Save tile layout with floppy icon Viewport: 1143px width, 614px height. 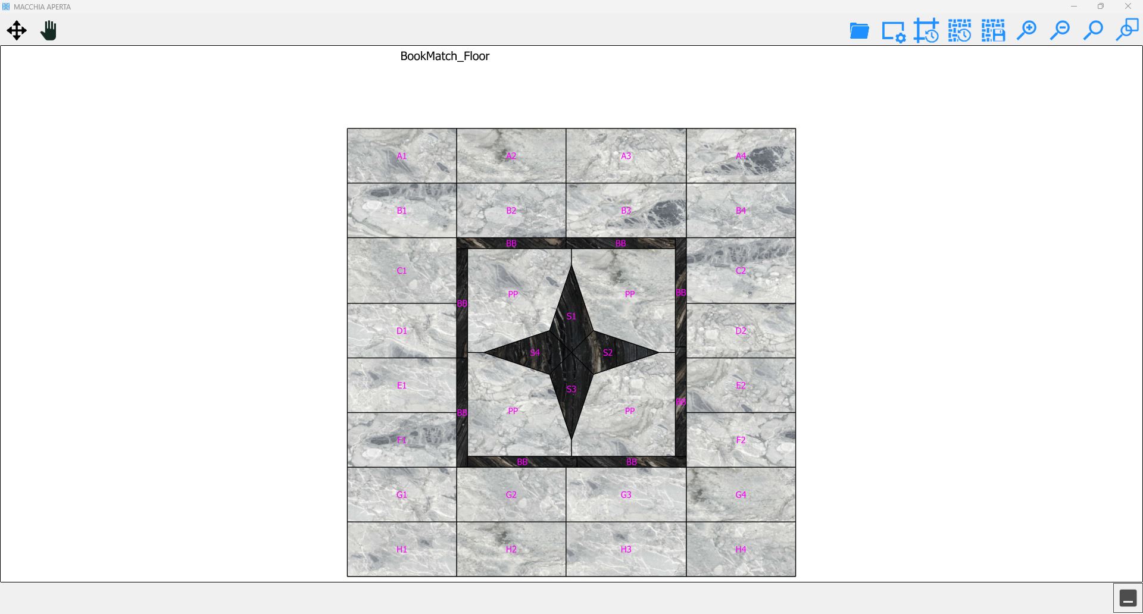[993, 30]
